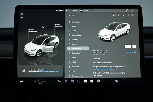Viewport: 153px width, 102px height.
Task: Click the headlights indicator icon
Action: tap(22, 14)
